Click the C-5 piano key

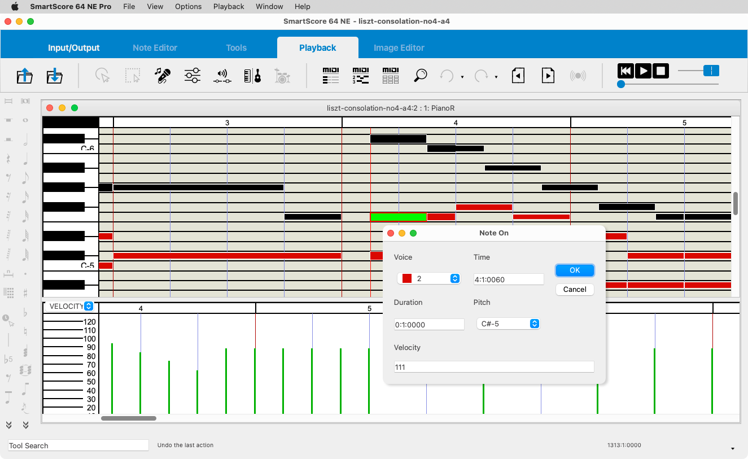(x=71, y=265)
